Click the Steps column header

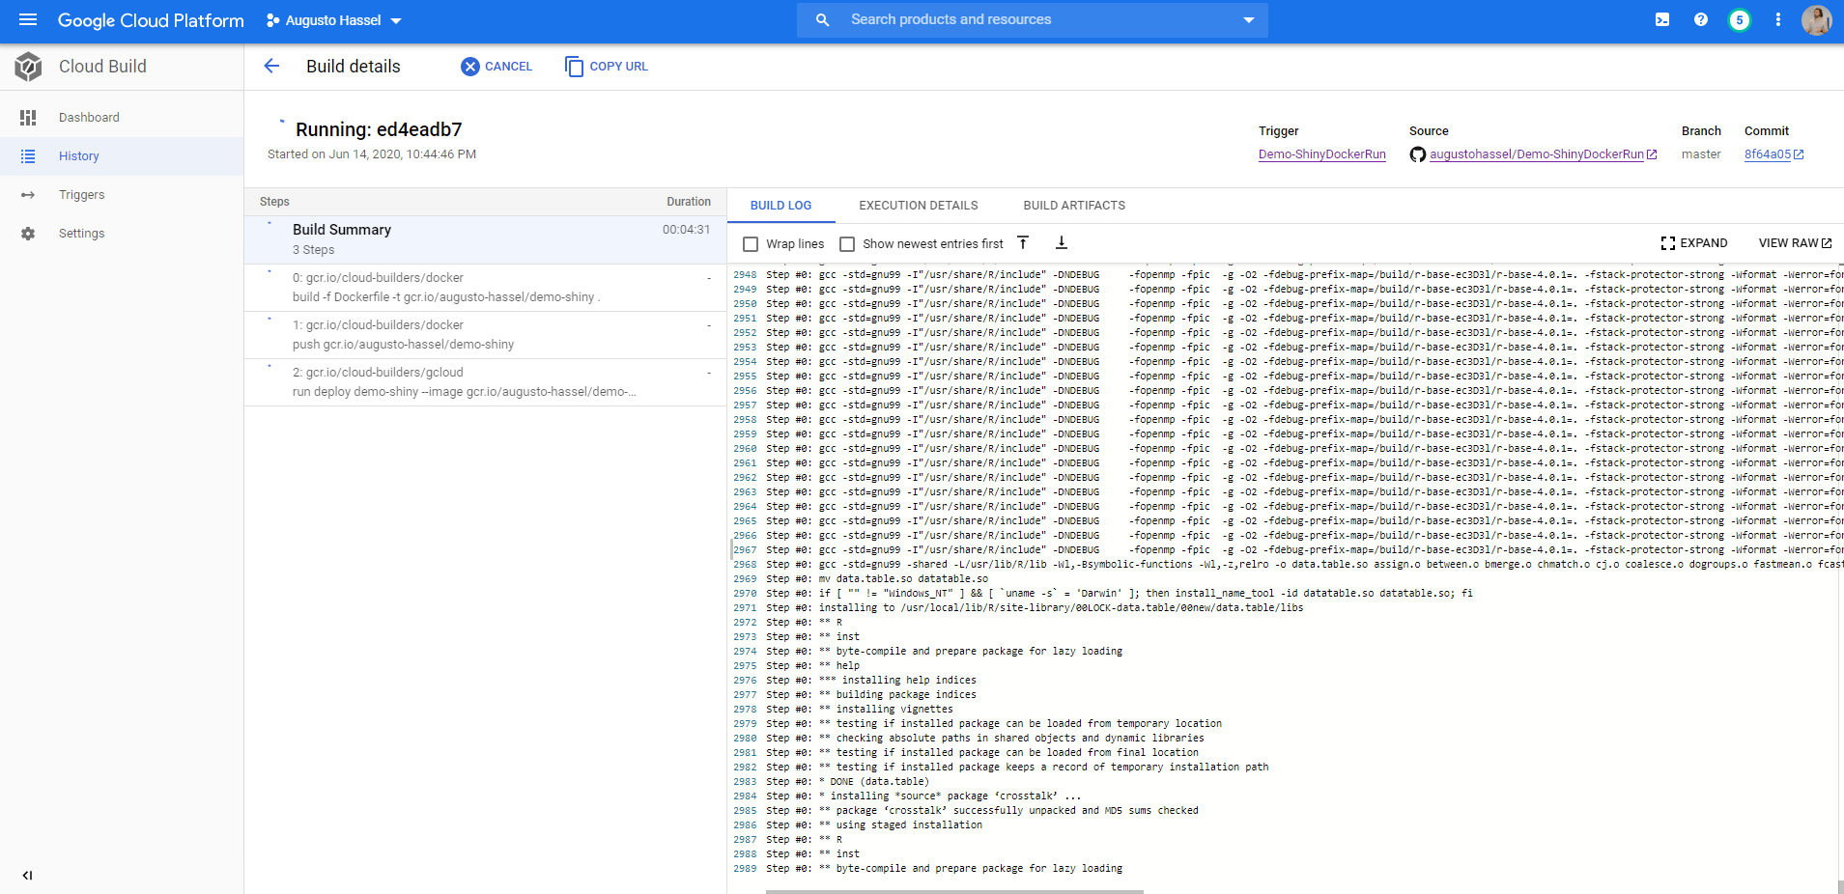click(274, 202)
